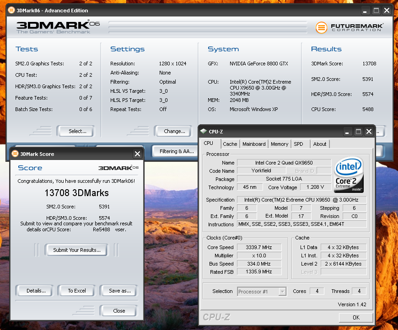
Task: Click the 3DMark06 logo in Score dialog
Action: 118,168
